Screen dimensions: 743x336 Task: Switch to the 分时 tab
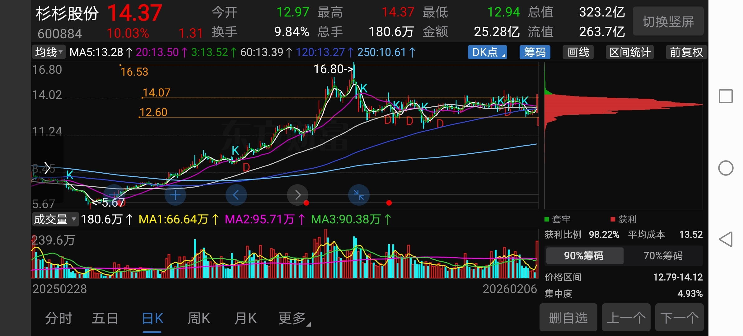(x=58, y=318)
